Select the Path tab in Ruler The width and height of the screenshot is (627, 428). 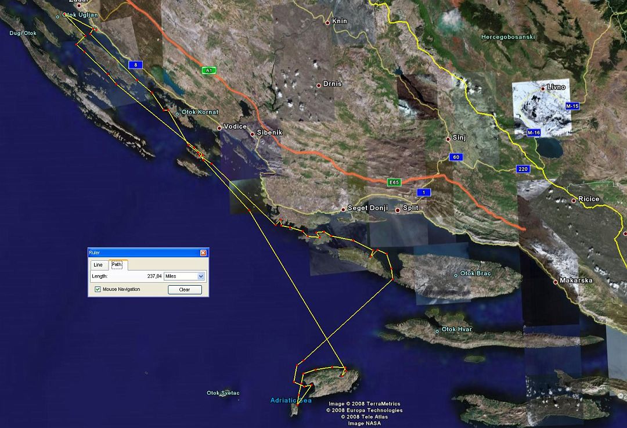click(117, 265)
